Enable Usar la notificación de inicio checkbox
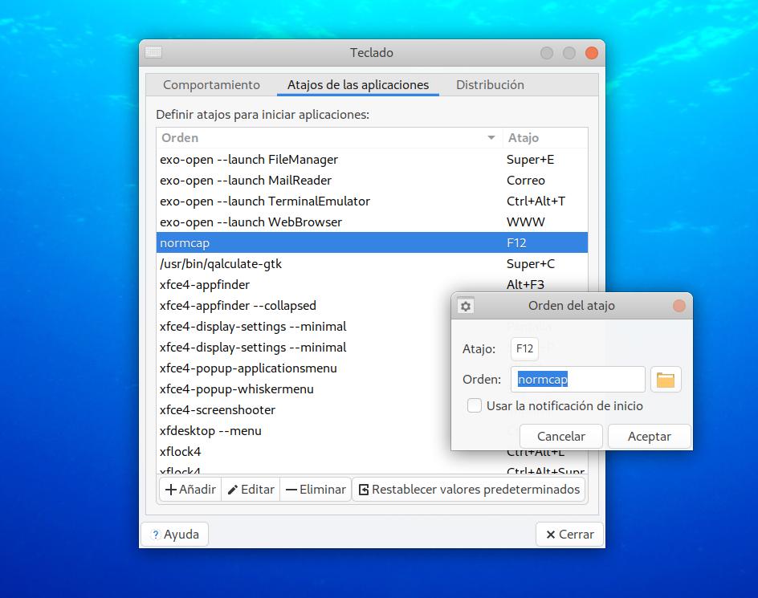Screen dimensions: 758x598 (x=475, y=406)
